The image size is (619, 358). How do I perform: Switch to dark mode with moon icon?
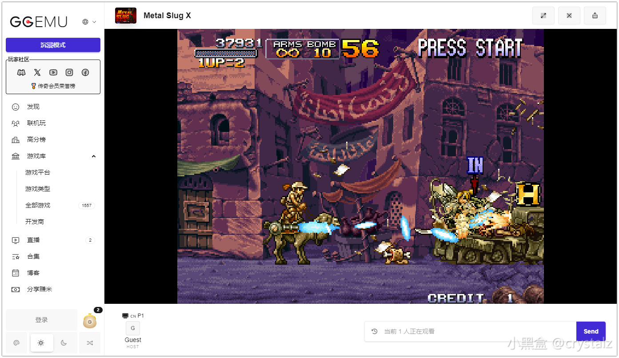pos(64,343)
